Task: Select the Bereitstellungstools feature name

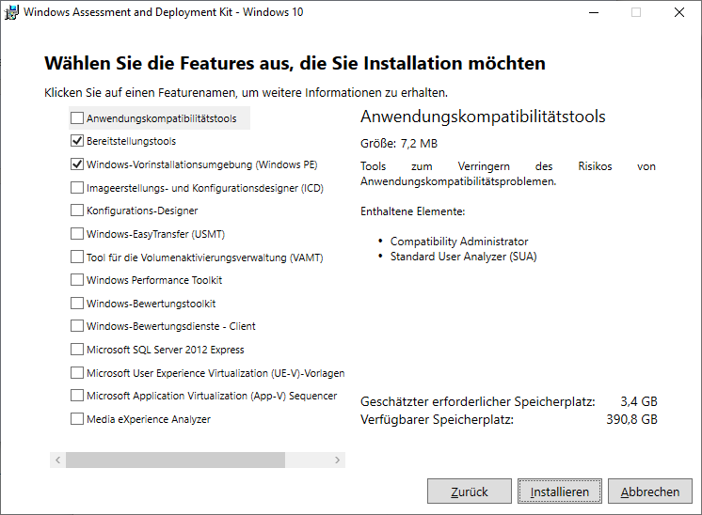Action: click(131, 141)
